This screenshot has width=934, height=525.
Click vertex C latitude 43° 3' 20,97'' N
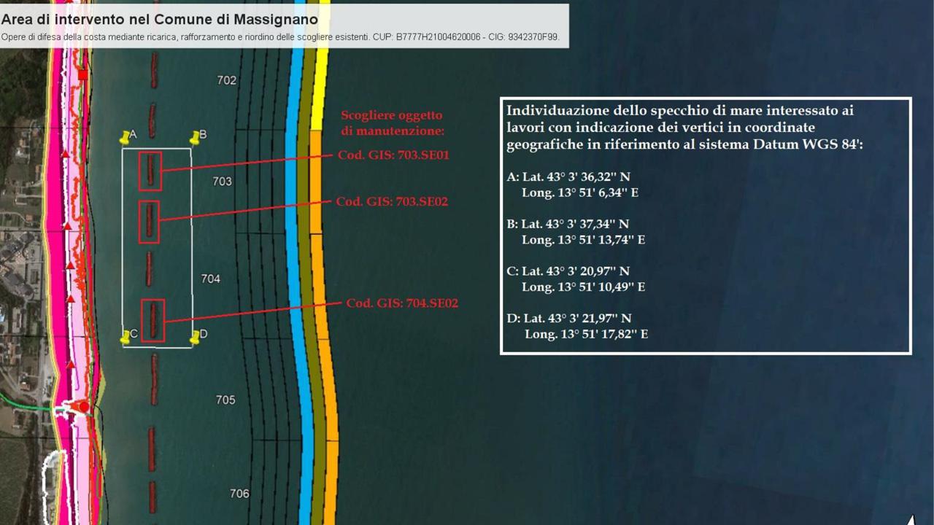point(576,271)
